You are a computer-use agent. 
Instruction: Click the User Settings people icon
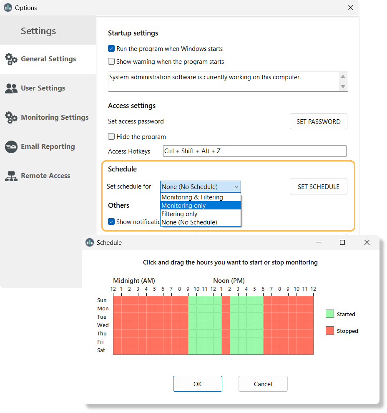point(11,88)
